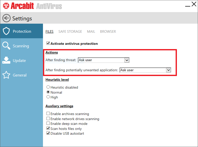The width and height of the screenshot is (198, 147).
Task: Open the Update settings section
Action: click(x=22, y=60)
